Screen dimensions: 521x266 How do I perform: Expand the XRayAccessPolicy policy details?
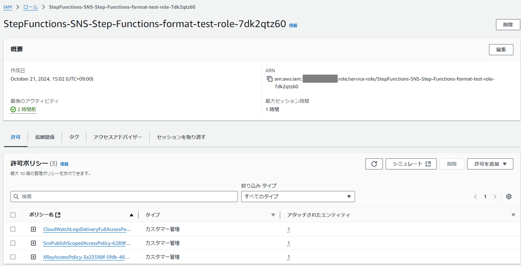pyautogui.click(x=33, y=257)
